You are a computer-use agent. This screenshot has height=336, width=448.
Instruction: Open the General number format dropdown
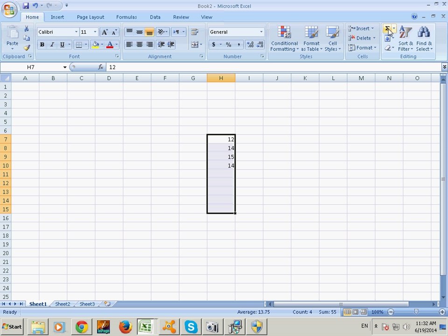point(261,32)
